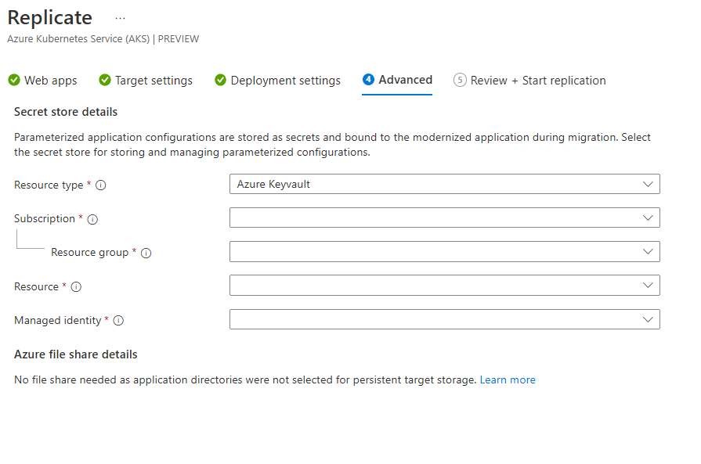
Task: Go to the Web apps tab
Action: pos(42,81)
